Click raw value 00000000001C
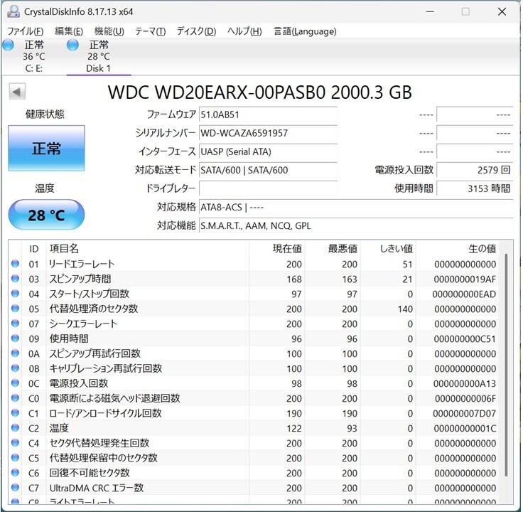The width and height of the screenshot is (523, 512). [x=465, y=428]
